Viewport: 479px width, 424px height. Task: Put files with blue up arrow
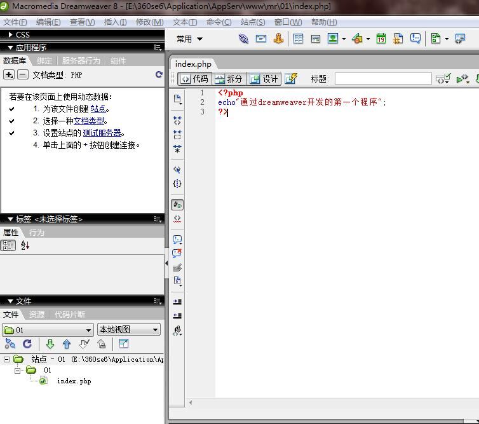(x=67, y=344)
